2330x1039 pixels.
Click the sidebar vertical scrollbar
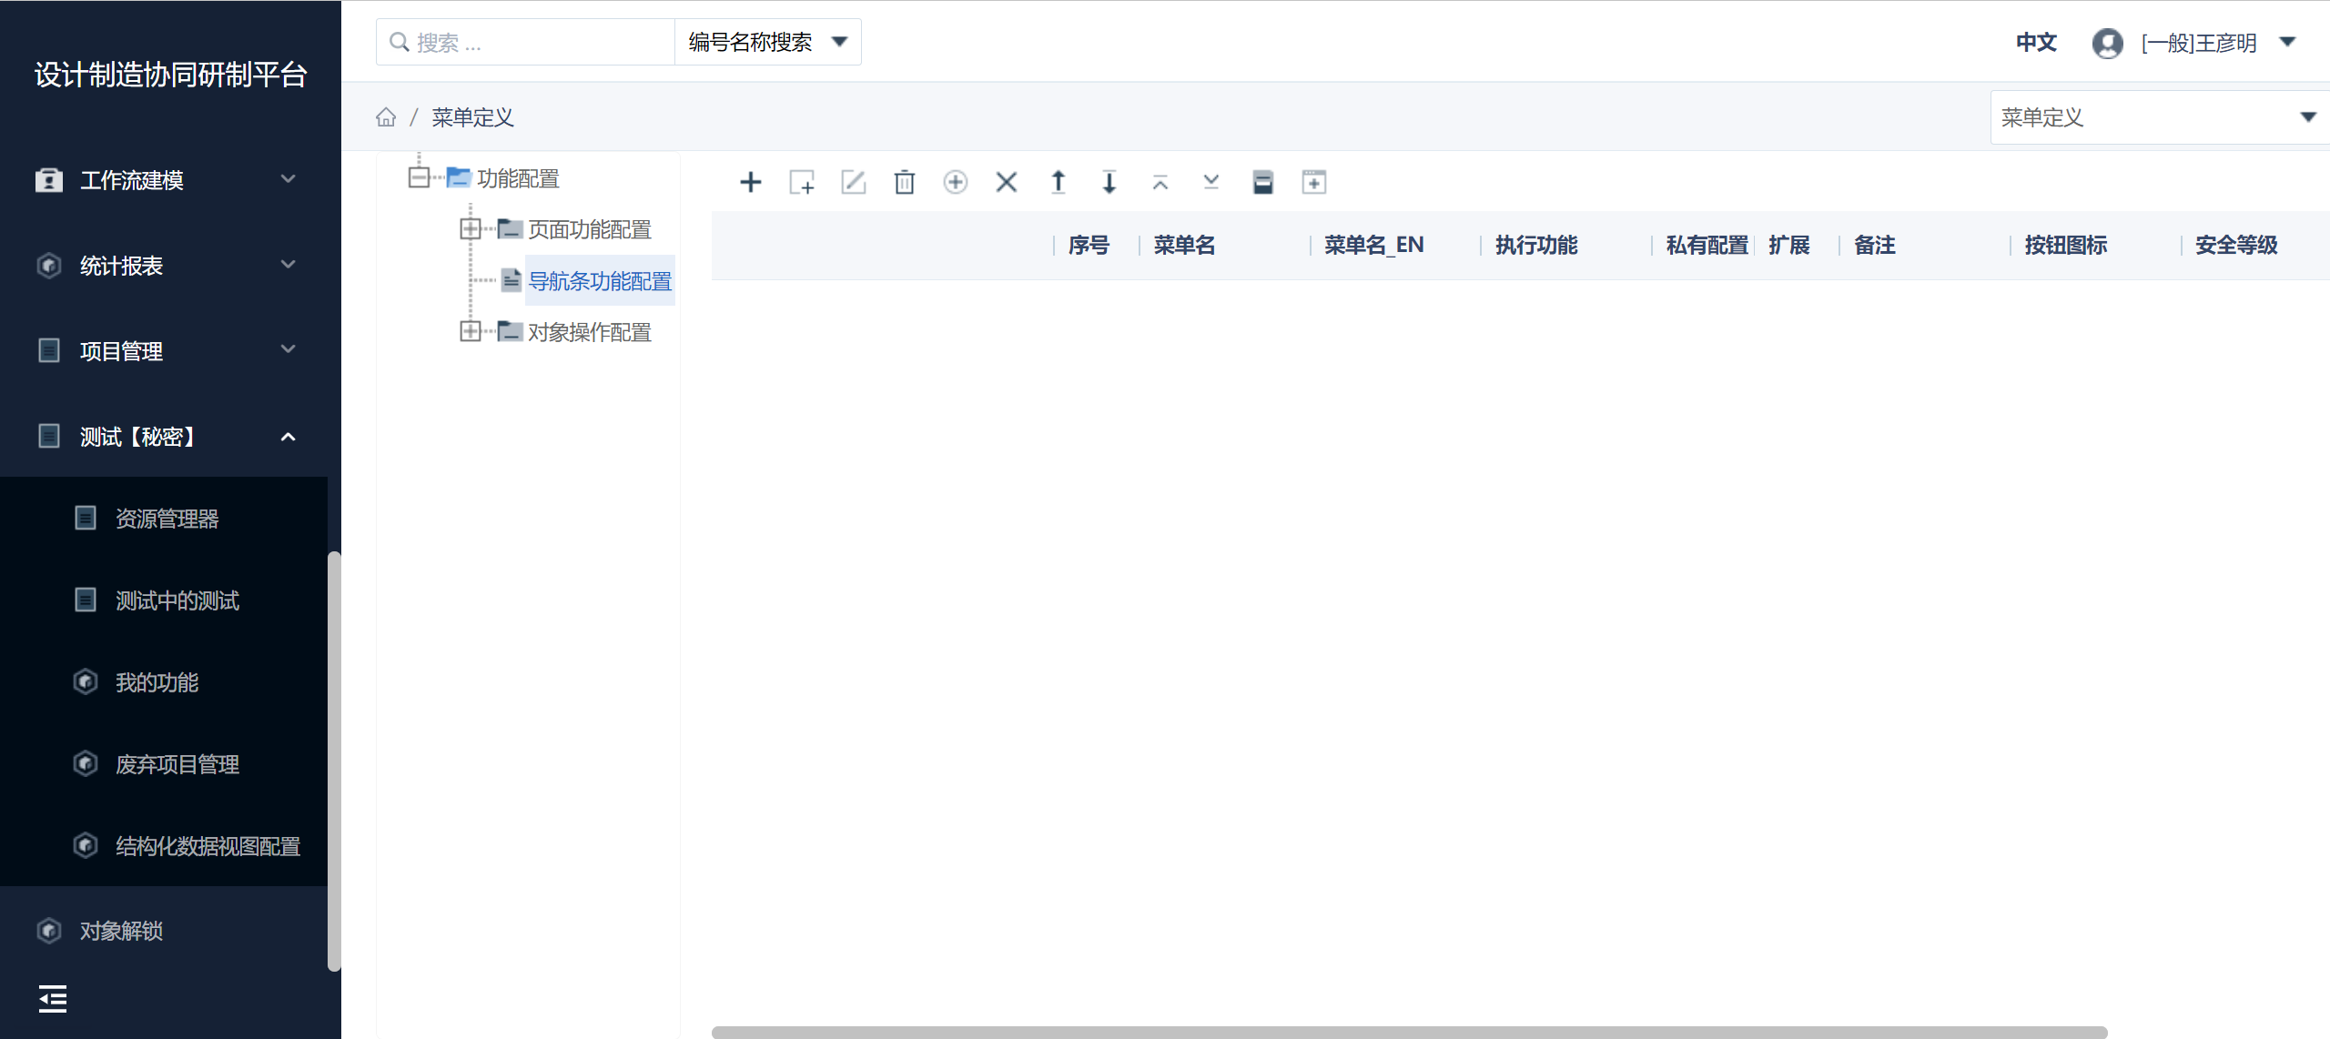tap(334, 761)
